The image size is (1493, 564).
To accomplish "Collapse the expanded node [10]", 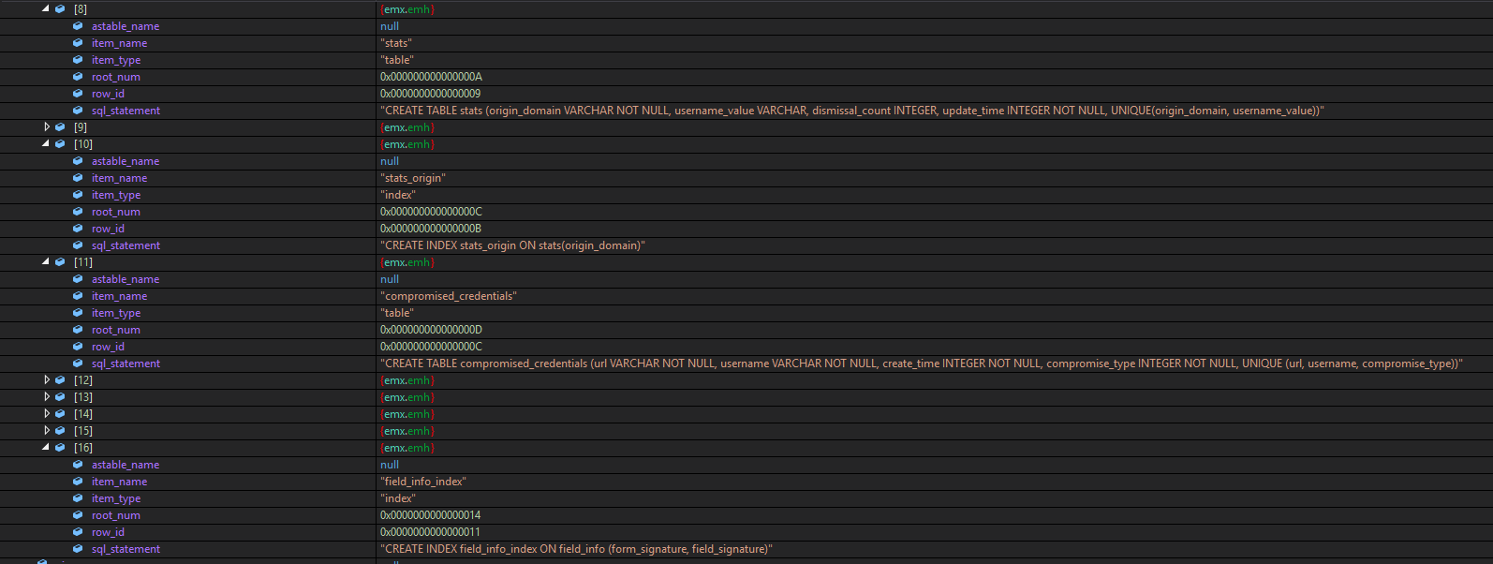I will tap(46, 144).
